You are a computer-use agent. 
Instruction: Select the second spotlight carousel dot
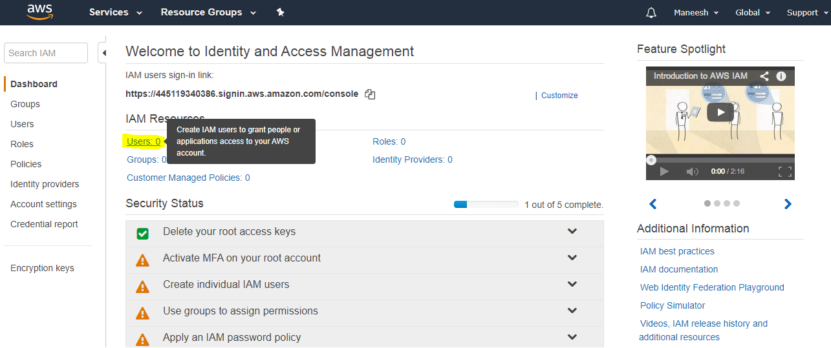pos(717,203)
